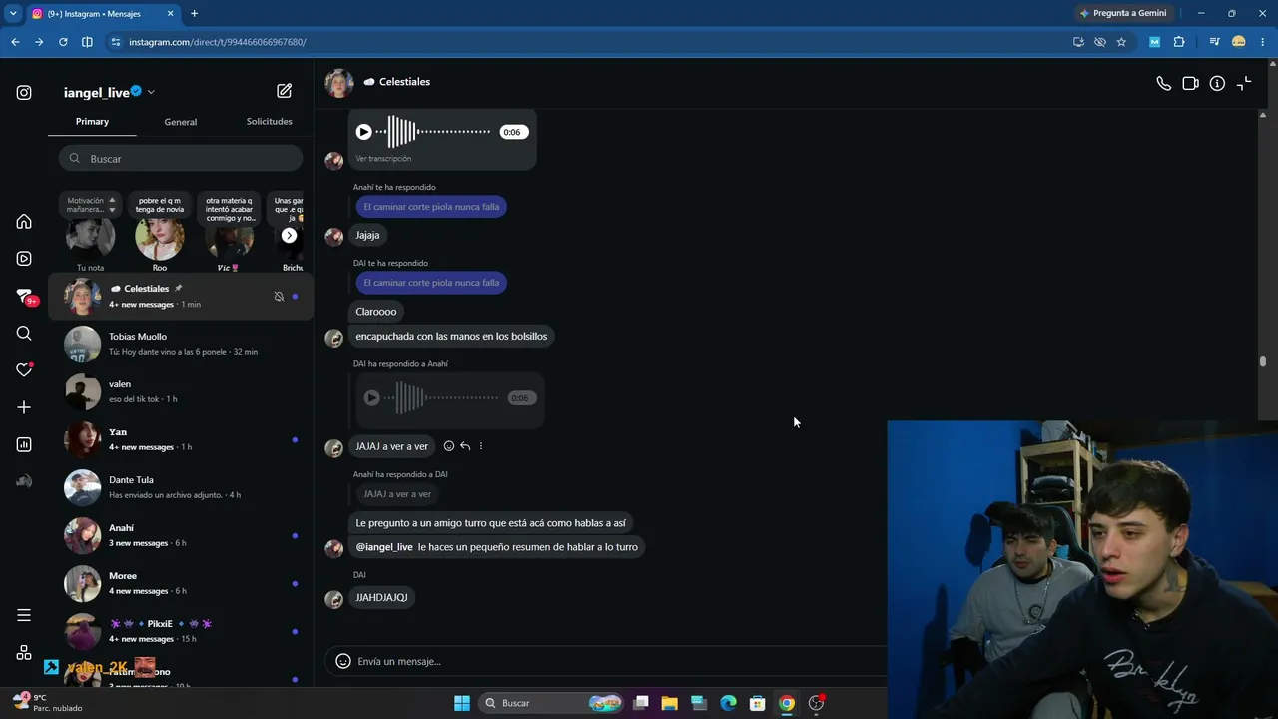Open the Solicitudes tab
Screen dimensions: 1278x719
(x=270, y=122)
